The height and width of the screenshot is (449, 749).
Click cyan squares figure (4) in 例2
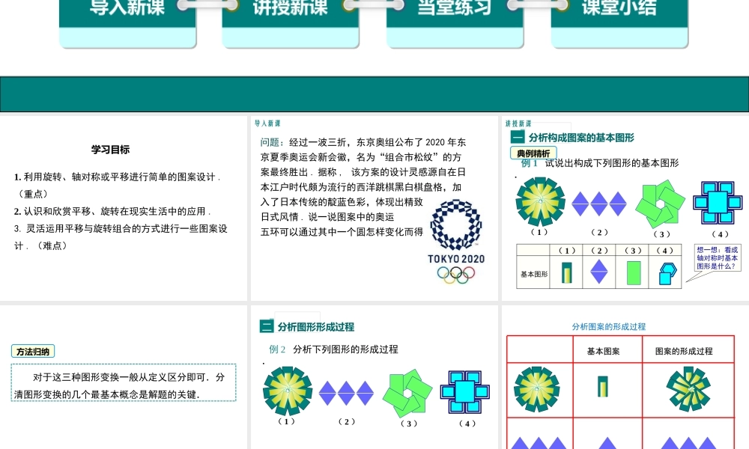[x=465, y=391]
